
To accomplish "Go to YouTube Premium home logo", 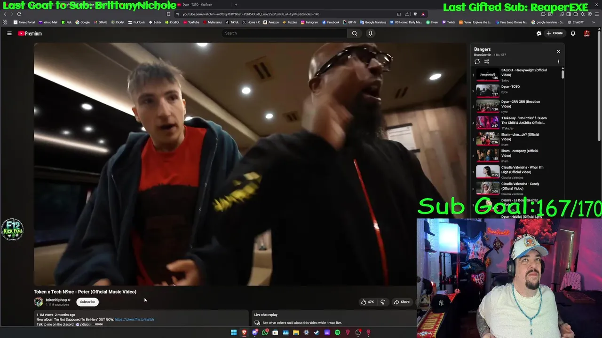I will tap(30, 33).
